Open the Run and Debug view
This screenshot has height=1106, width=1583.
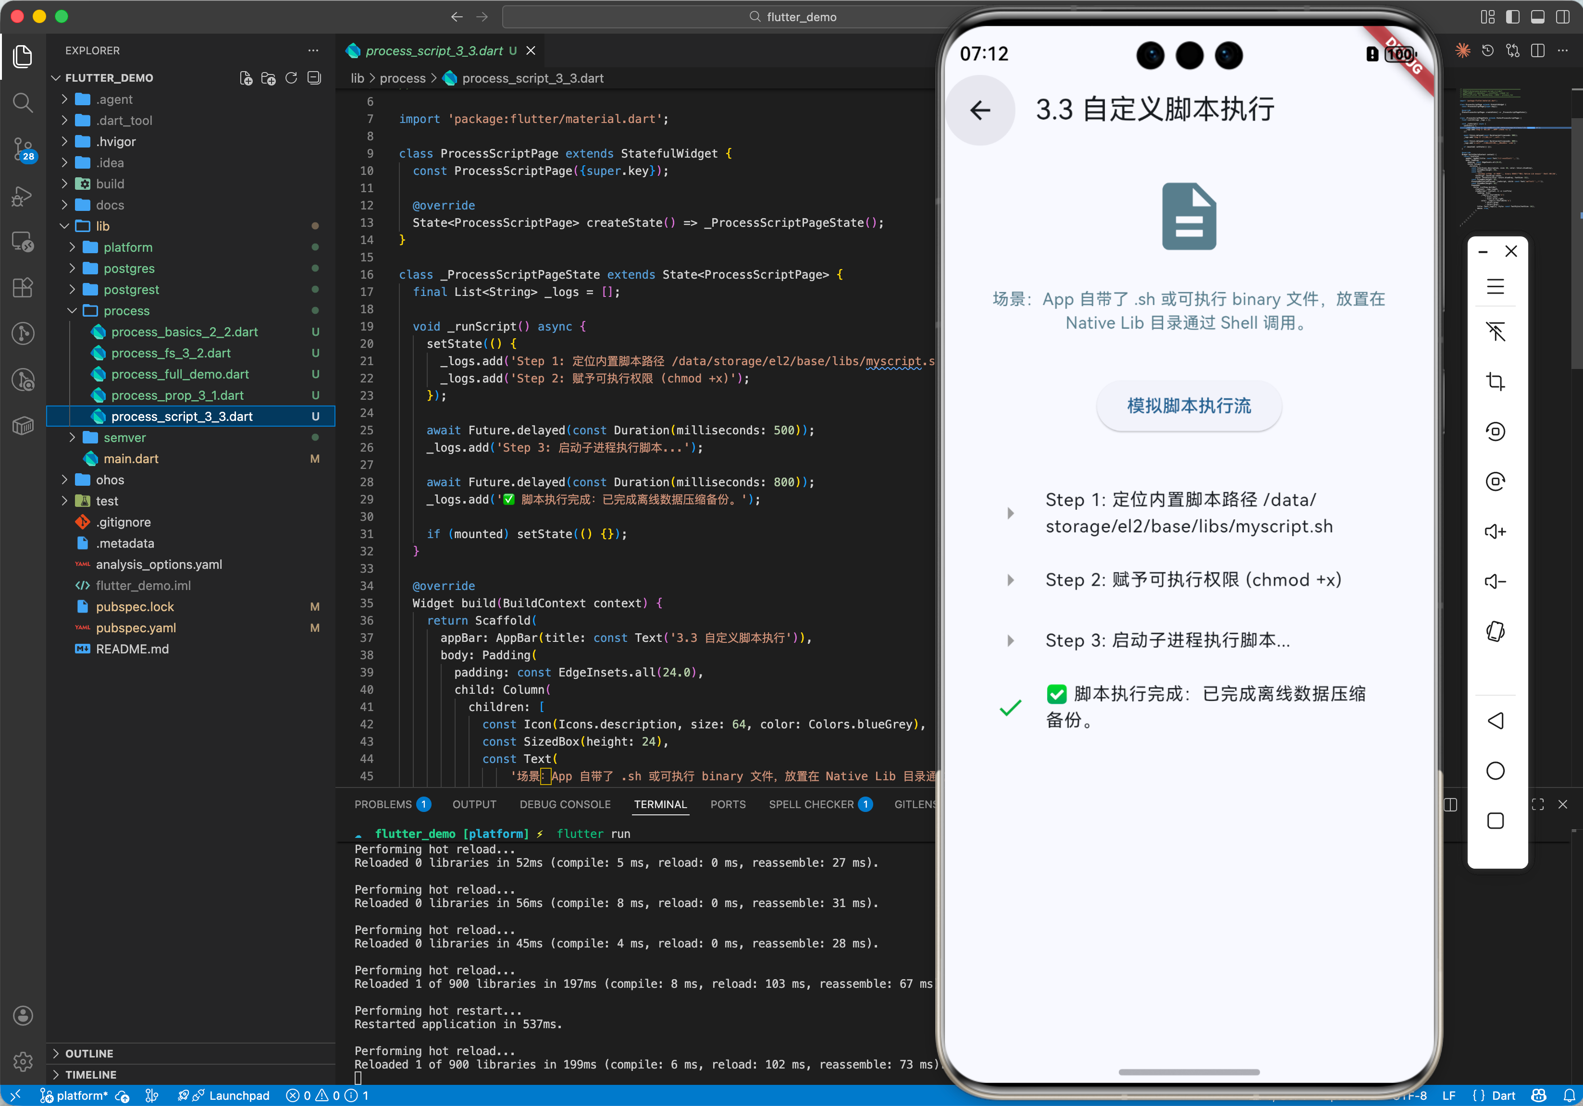click(23, 196)
